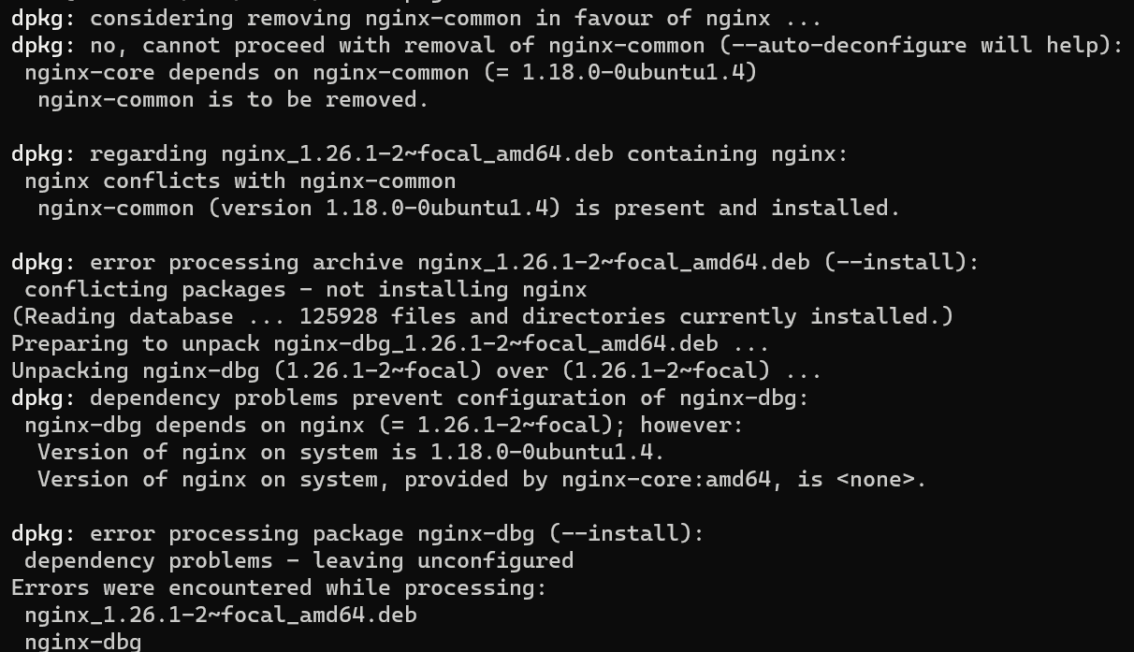
Task: Click 'Version of nginx on system is 1.18.0-0ubuntu1.4' line
Action: (x=351, y=452)
